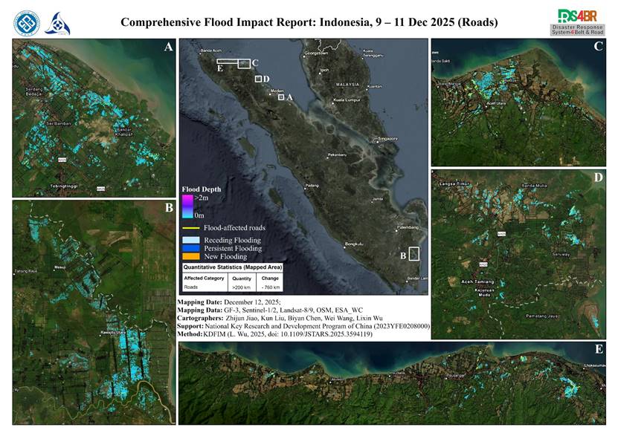
Task: Click the blue triangular swirl logo
Action: pos(57,22)
